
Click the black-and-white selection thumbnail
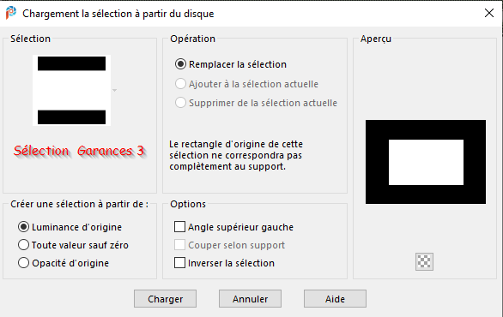pos(71,90)
